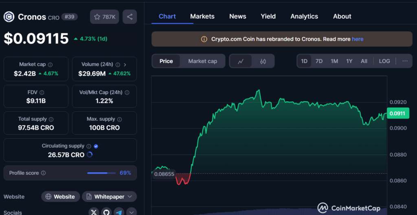Switch to the Chart tab

pyautogui.click(x=167, y=16)
